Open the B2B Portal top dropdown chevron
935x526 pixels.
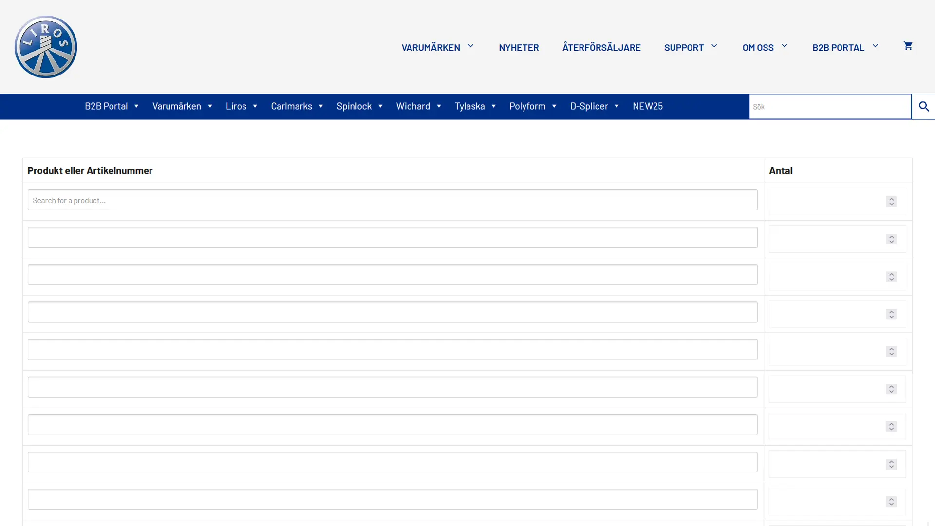(x=875, y=46)
